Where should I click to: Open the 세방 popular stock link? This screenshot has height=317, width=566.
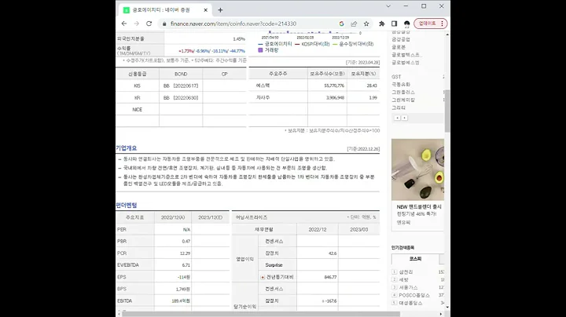(x=403, y=280)
